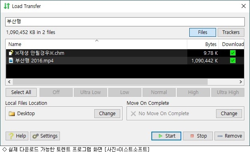Uncheck download for 부산행 2016.mp4
This screenshot has width=250, height=154.
pyautogui.click(x=233, y=60)
